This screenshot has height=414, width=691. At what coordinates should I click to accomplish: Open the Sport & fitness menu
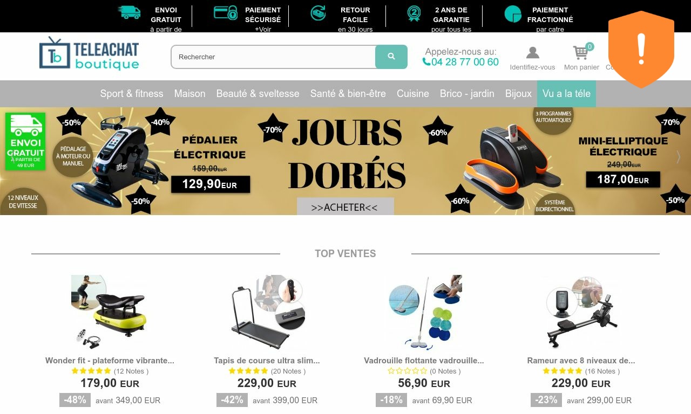(x=132, y=94)
